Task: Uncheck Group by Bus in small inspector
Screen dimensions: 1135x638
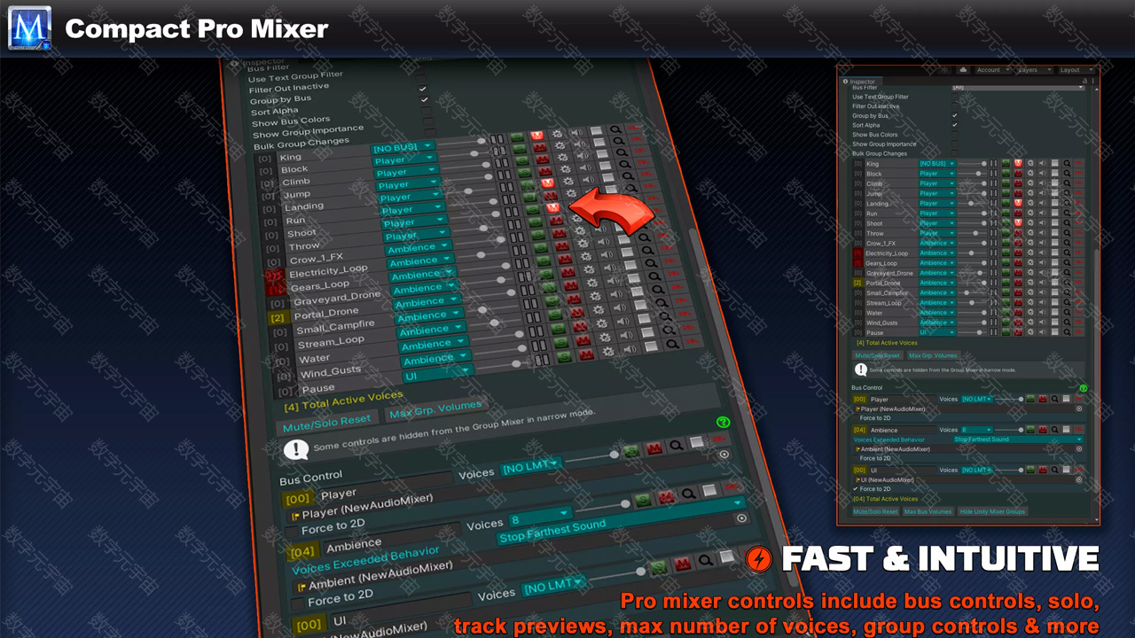Action: [954, 115]
